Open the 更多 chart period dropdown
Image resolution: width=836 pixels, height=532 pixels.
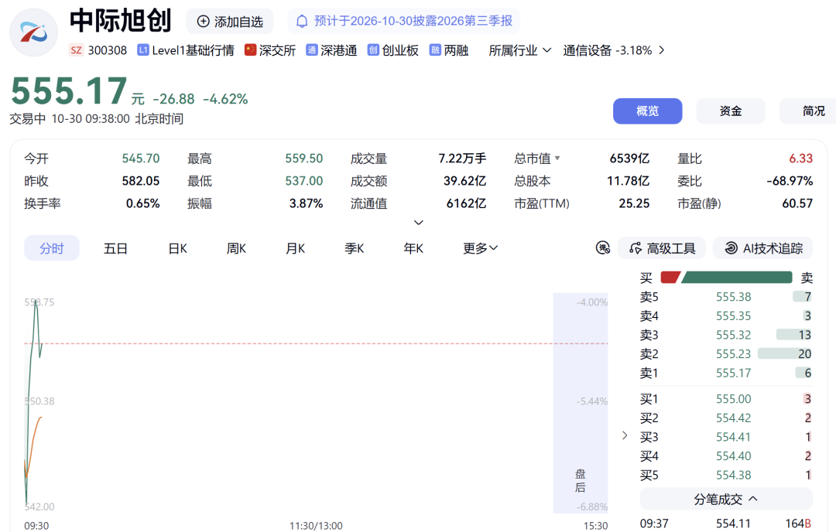[x=481, y=248]
